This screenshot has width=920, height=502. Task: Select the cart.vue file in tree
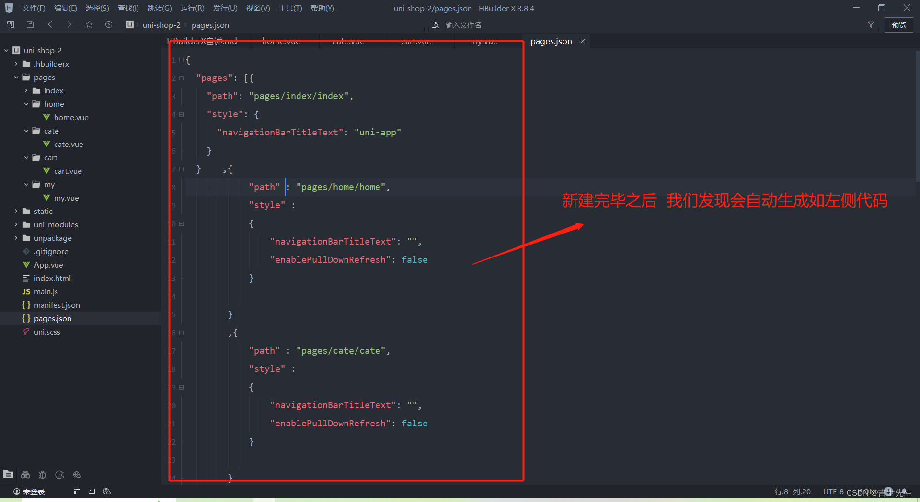(x=68, y=171)
